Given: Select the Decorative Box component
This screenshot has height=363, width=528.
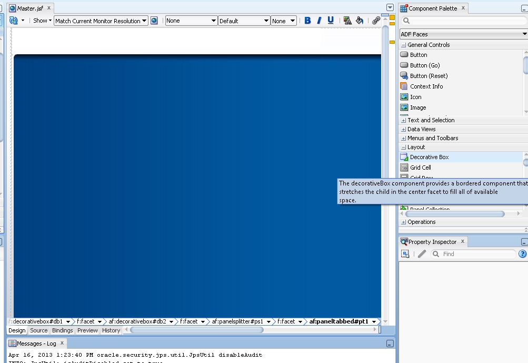Looking at the screenshot, I should click(429, 157).
